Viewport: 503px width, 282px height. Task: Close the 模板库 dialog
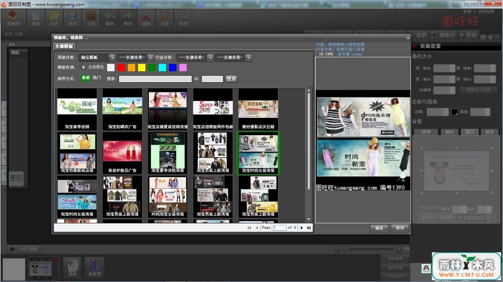click(x=408, y=38)
